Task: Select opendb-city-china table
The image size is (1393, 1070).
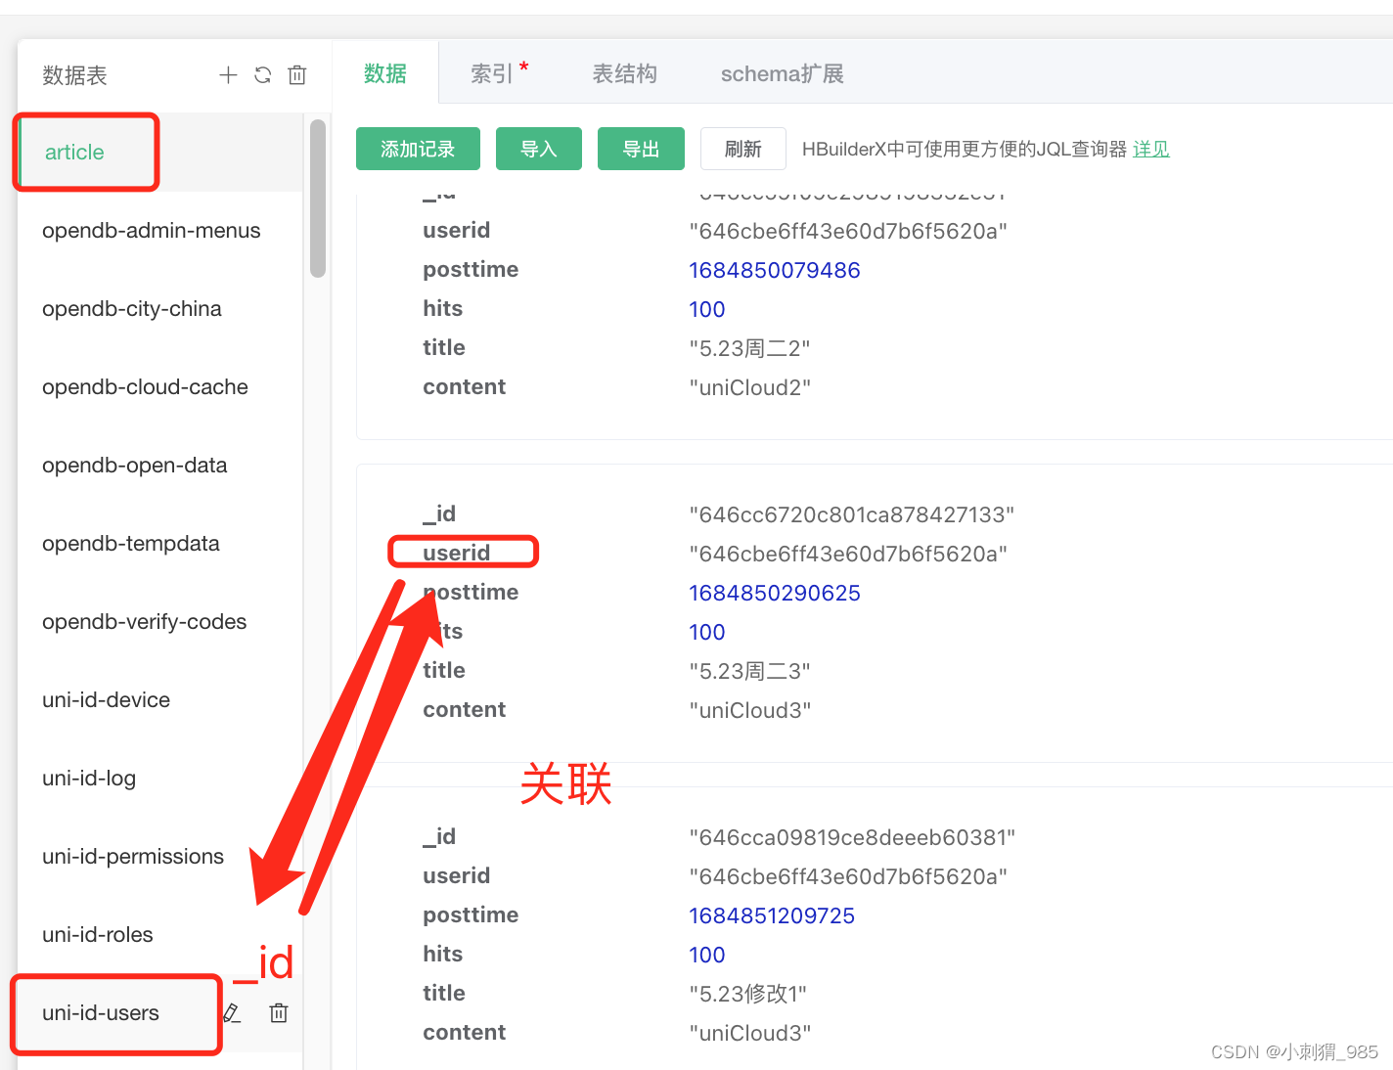Action: [160, 309]
